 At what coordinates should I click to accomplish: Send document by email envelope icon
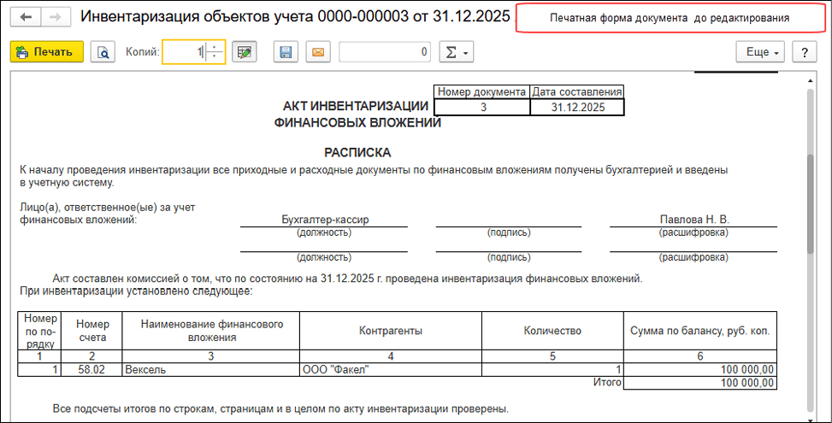(x=317, y=52)
